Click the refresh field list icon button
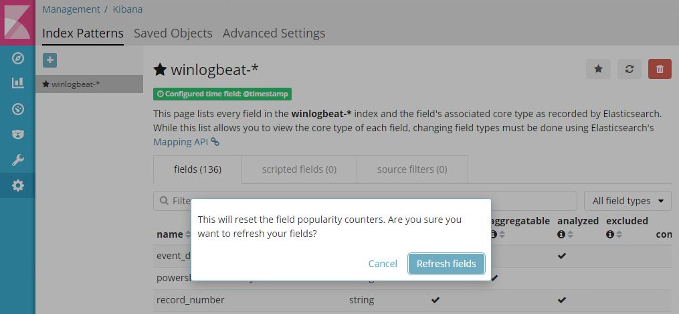The width and height of the screenshot is (679, 314). click(x=629, y=69)
